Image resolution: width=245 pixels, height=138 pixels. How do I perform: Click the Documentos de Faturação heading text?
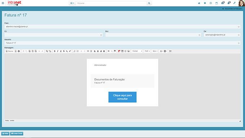(x=110, y=79)
